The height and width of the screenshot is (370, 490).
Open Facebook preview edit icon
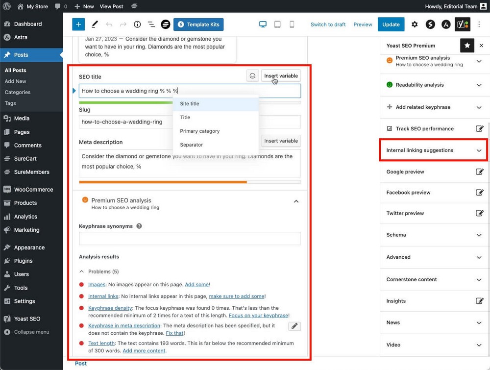click(x=479, y=193)
